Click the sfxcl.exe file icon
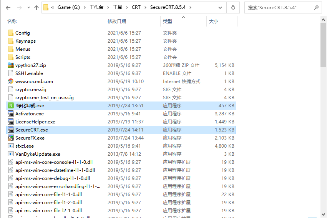Screen dimensions: 327x218 [x=11, y=146]
